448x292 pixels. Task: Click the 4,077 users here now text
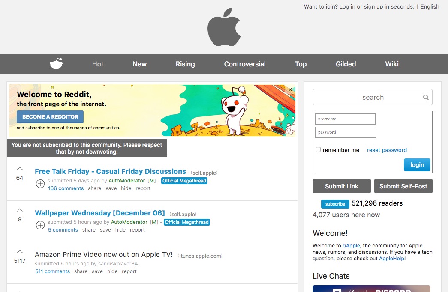tap(346, 215)
